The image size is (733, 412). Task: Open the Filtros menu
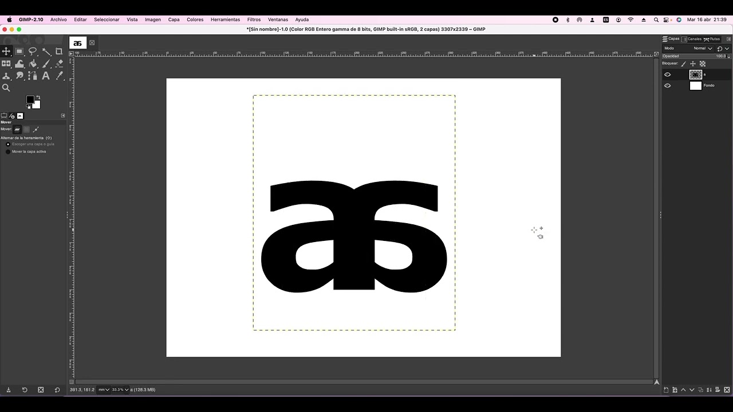254,19
